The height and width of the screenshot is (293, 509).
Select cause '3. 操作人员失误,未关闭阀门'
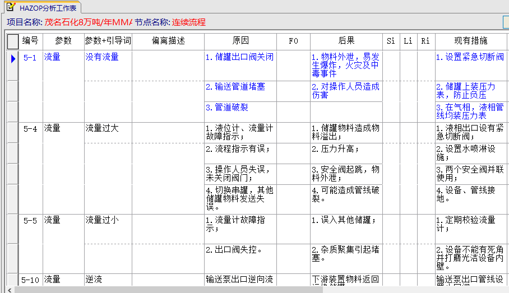240,174
